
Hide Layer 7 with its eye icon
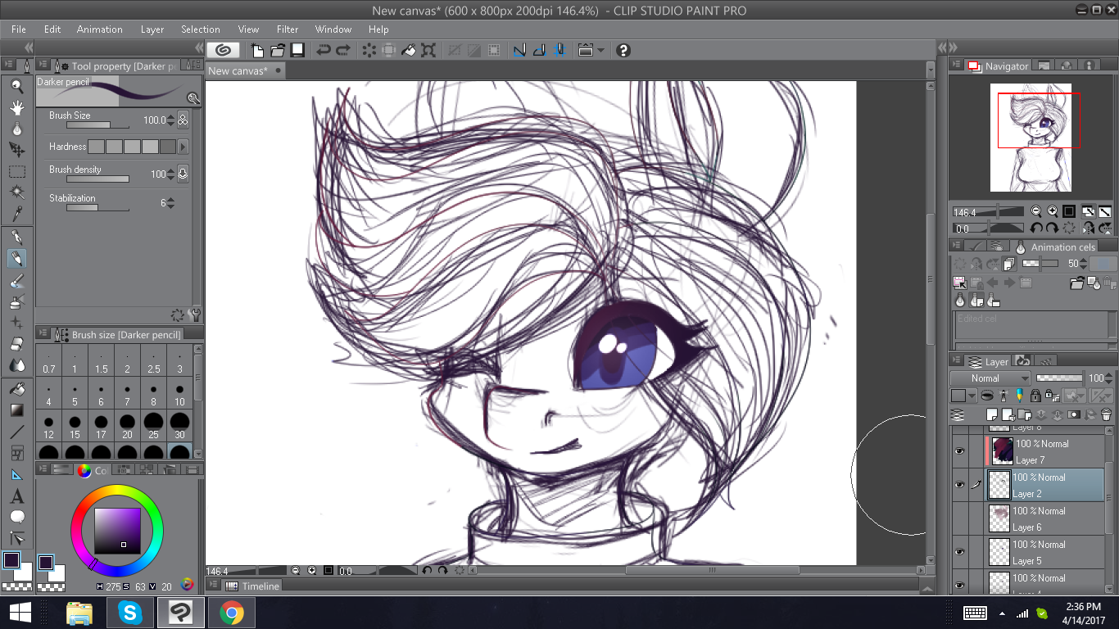tap(959, 451)
